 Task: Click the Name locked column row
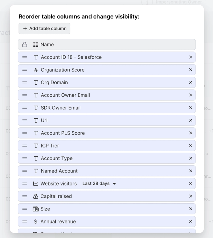point(107,44)
